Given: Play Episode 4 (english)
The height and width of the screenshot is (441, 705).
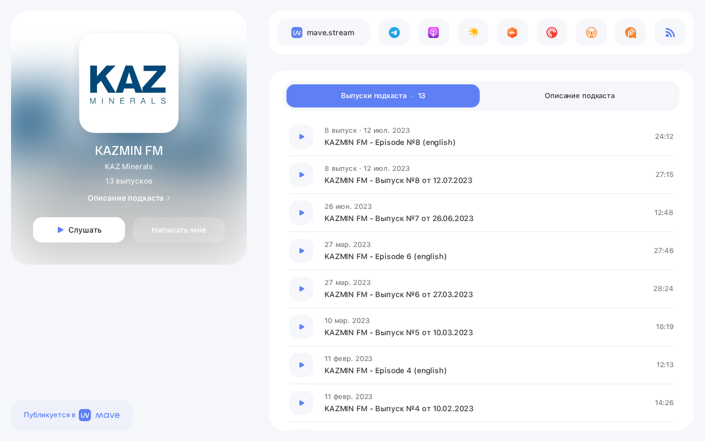Looking at the screenshot, I should [301, 365].
